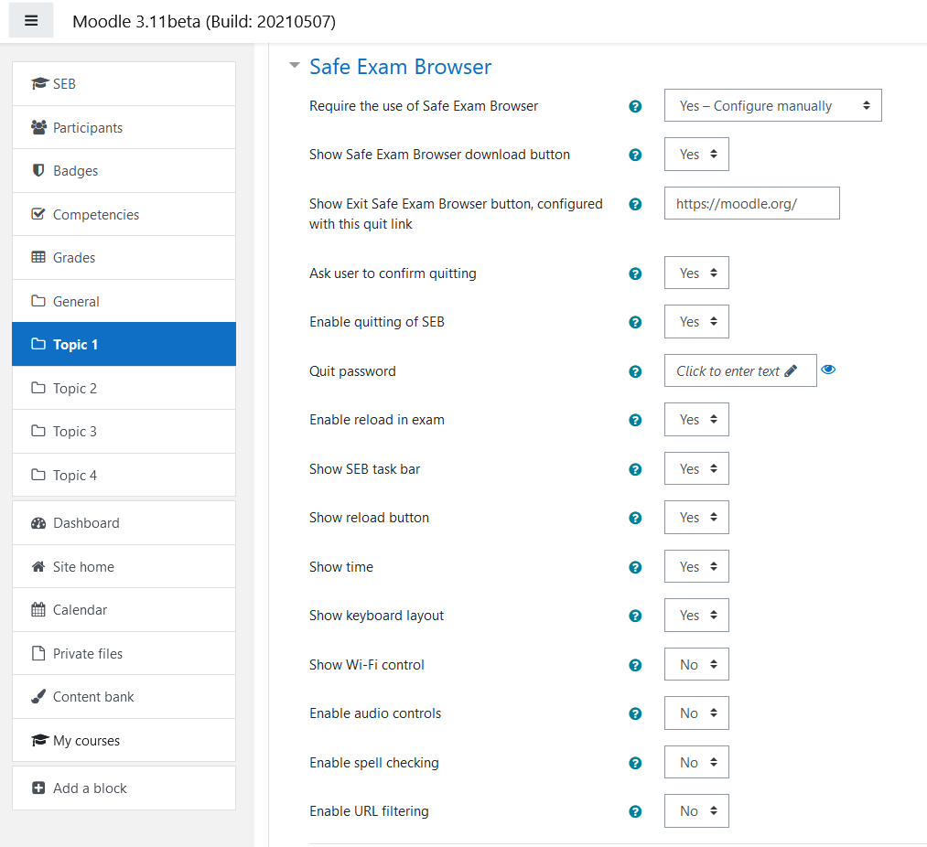Open help for Show Wi-Fi control

click(x=635, y=666)
